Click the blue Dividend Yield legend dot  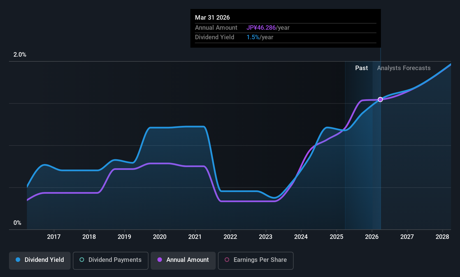(18, 260)
